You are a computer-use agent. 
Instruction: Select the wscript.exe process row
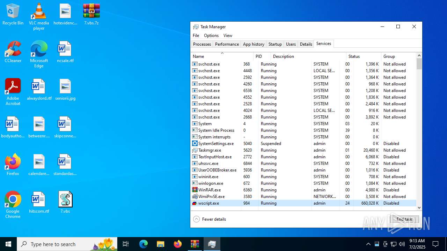(303, 203)
